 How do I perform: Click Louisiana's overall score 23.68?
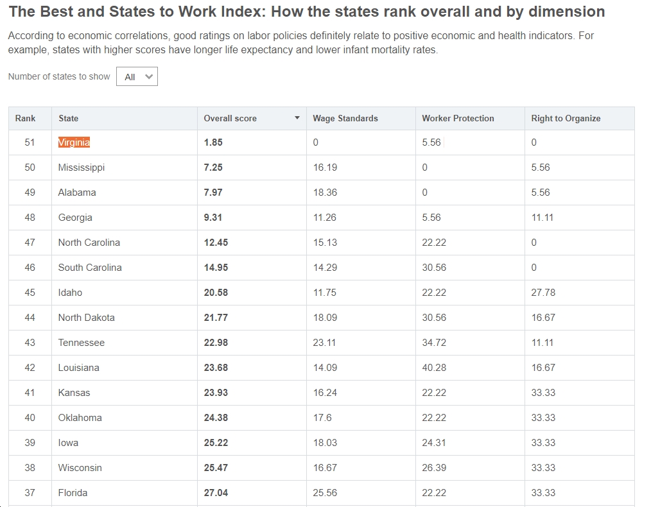tap(216, 368)
